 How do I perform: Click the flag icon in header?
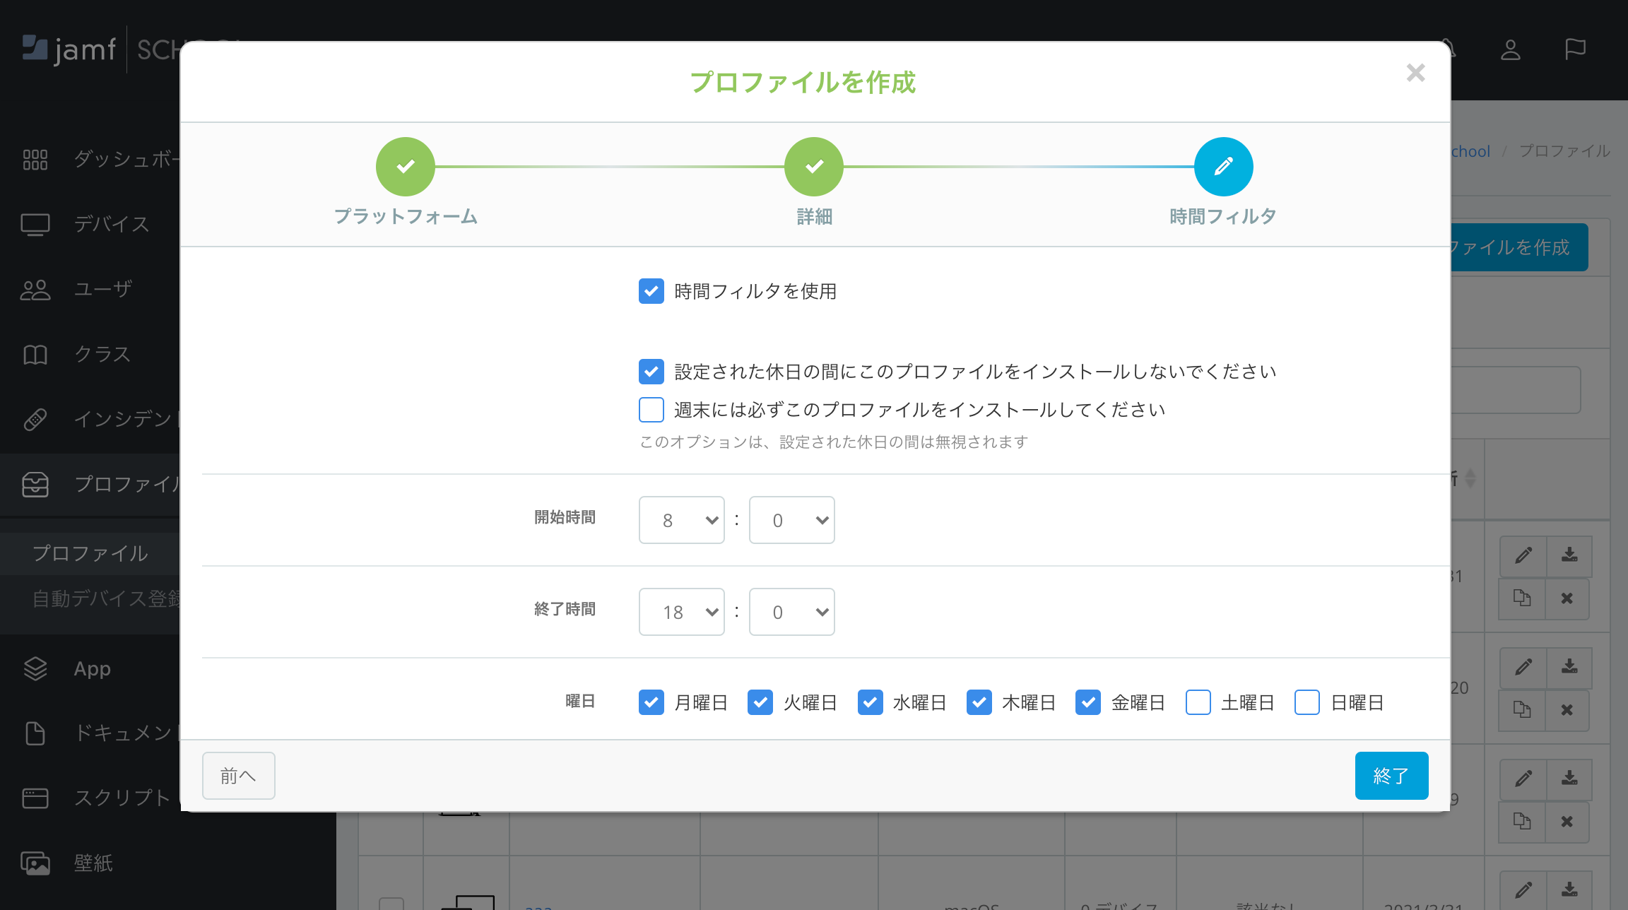point(1576,49)
